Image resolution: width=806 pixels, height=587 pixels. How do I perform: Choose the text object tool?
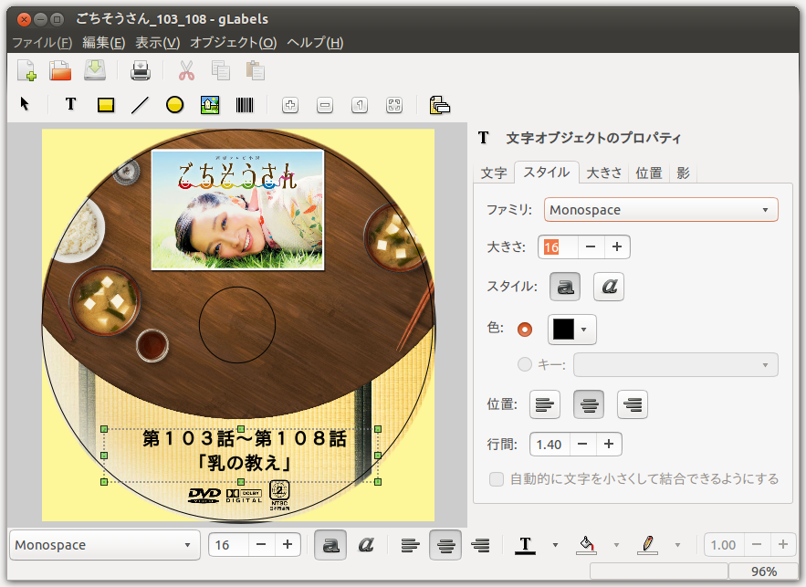click(70, 104)
